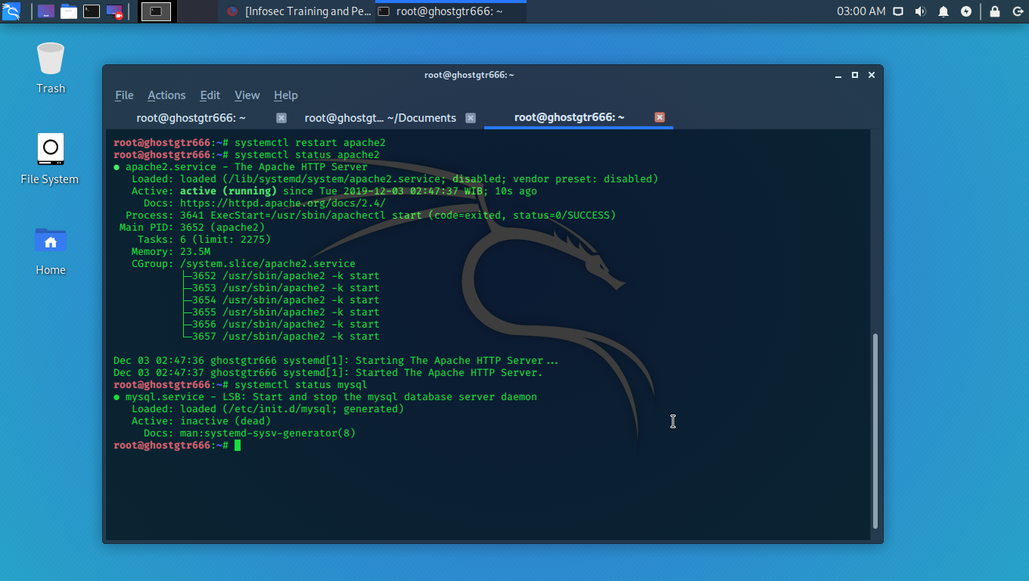
Task: Maximize the terminal window
Action: pos(855,75)
